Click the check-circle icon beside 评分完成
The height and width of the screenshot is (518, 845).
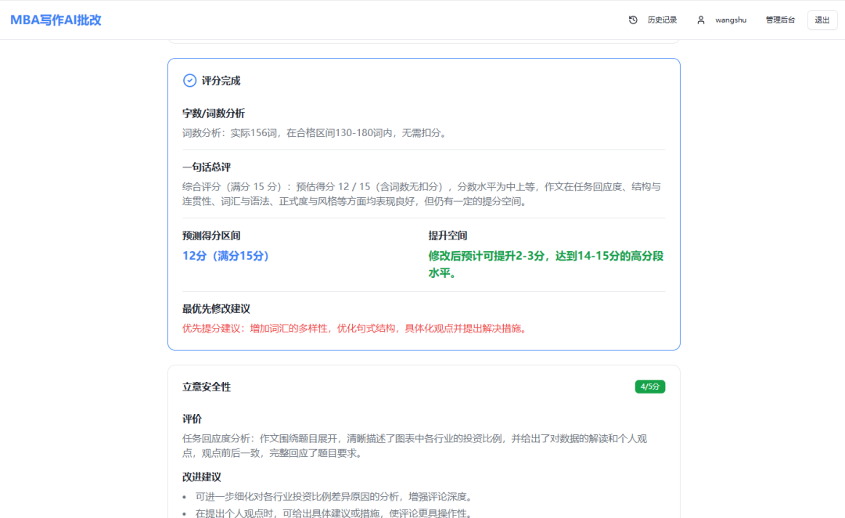click(x=189, y=81)
